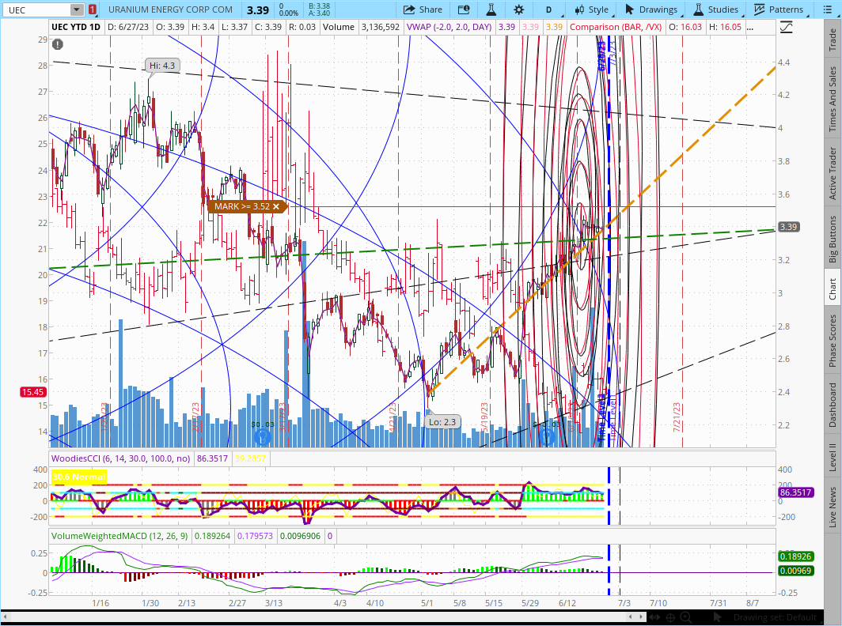
Task: Open the Patterns menu
Action: click(x=779, y=9)
